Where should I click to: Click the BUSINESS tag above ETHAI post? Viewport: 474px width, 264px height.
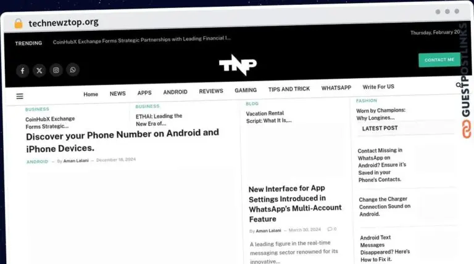coord(148,106)
